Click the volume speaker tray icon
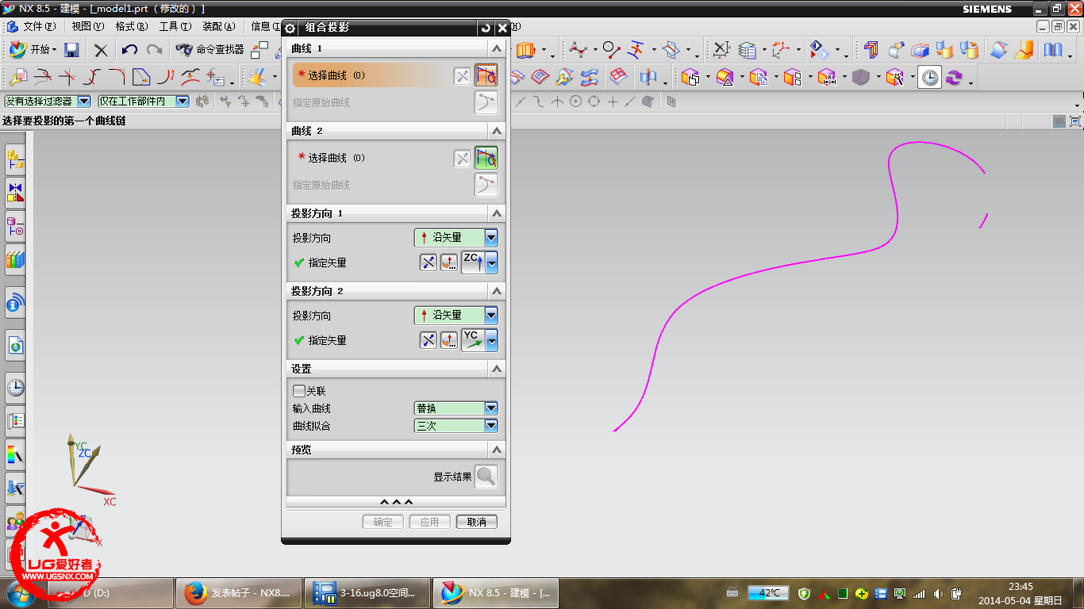The image size is (1084, 609). pyautogui.click(x=938, y=593)
